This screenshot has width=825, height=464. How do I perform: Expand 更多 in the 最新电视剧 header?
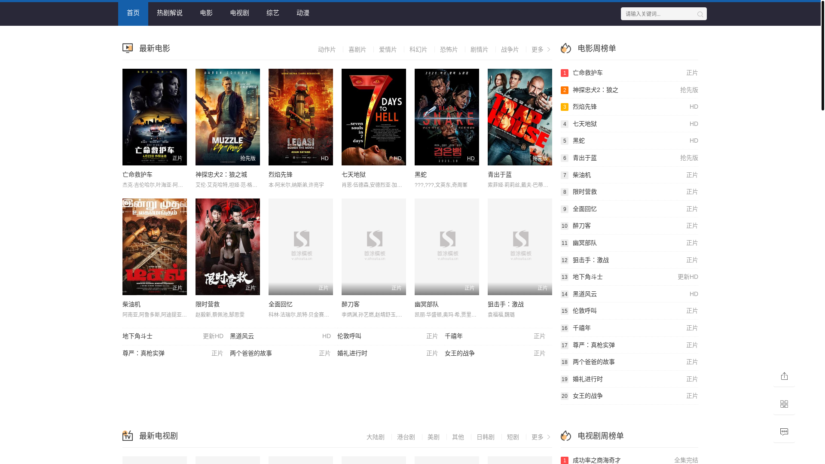point(541,437)
